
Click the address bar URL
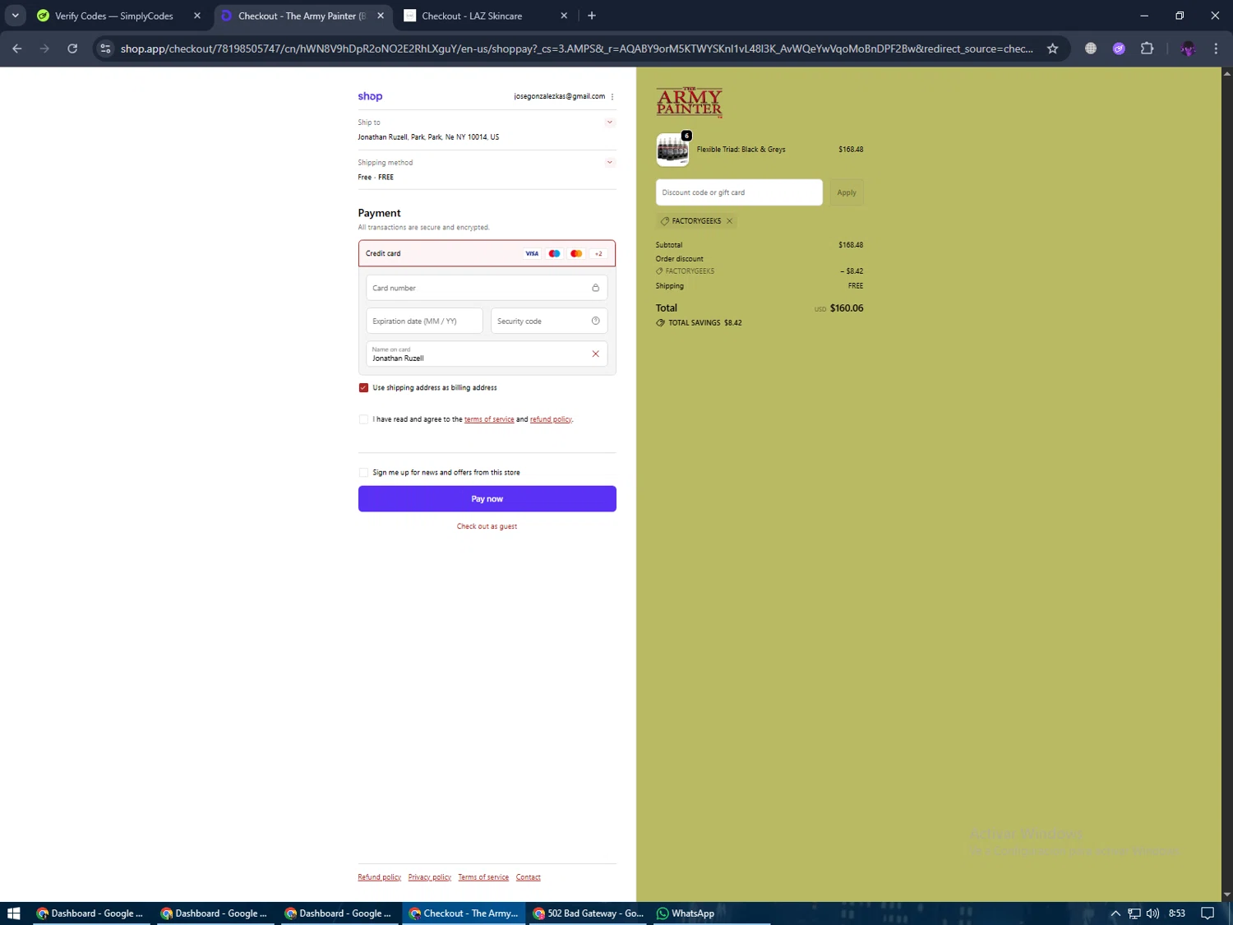click(x=576, y=49)
